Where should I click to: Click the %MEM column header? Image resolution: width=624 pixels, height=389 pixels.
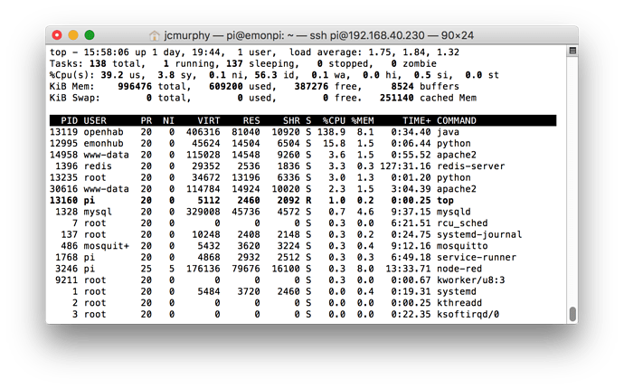coord(362,120)
